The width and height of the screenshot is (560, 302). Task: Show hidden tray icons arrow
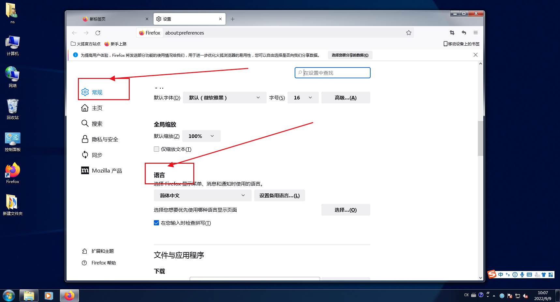[494, 296]
